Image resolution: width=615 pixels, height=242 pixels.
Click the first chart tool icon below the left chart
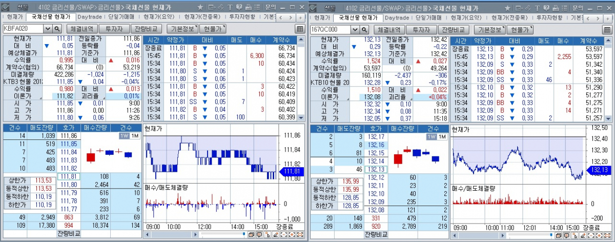[251, 234]
